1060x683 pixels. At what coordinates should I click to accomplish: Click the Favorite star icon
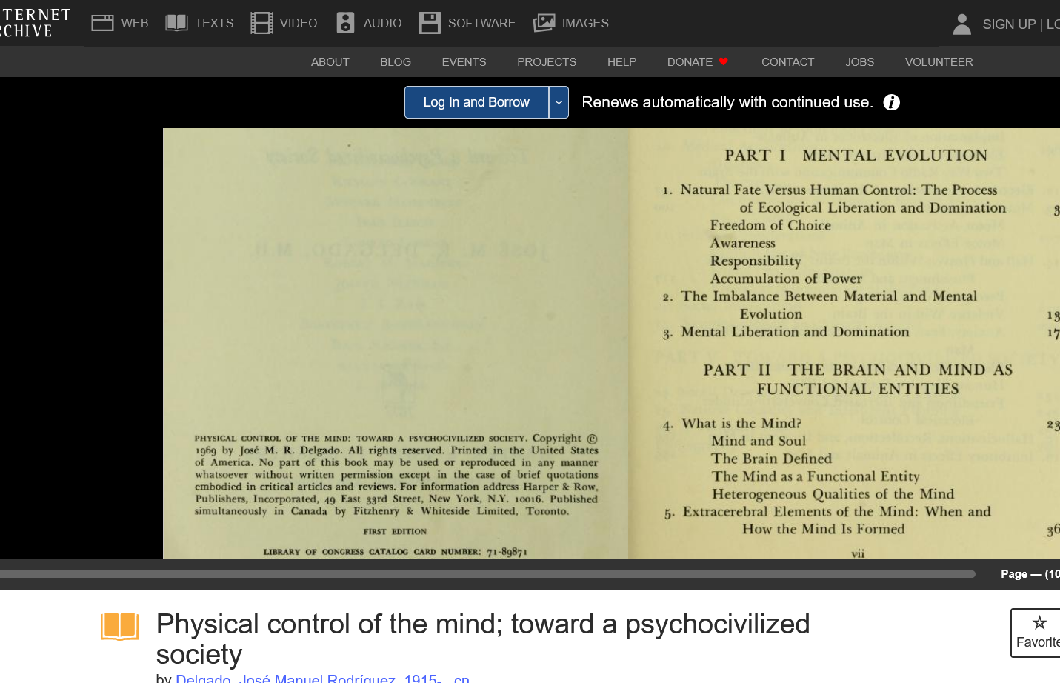[x=1040, y=623]
